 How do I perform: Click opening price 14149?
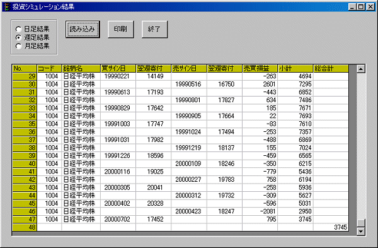pos(155,76)
